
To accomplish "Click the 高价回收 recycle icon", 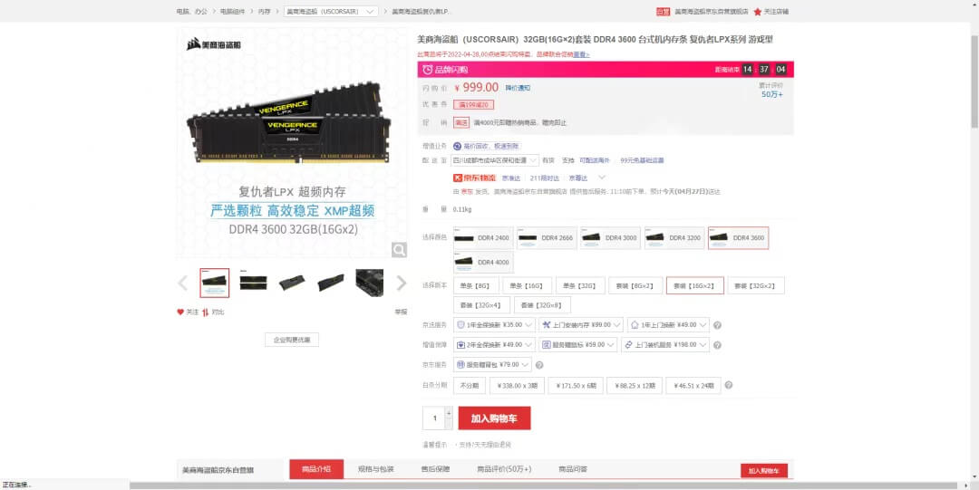I will click(457, 146).
